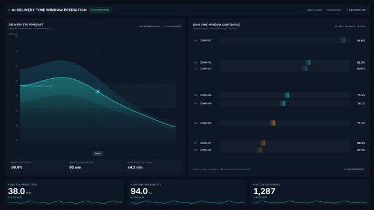Image resolution: width=374 pixels, height=210 pixels.
Task: Open the Avg ETA Prediction 38.0 min card
Action: pos(64,192)
